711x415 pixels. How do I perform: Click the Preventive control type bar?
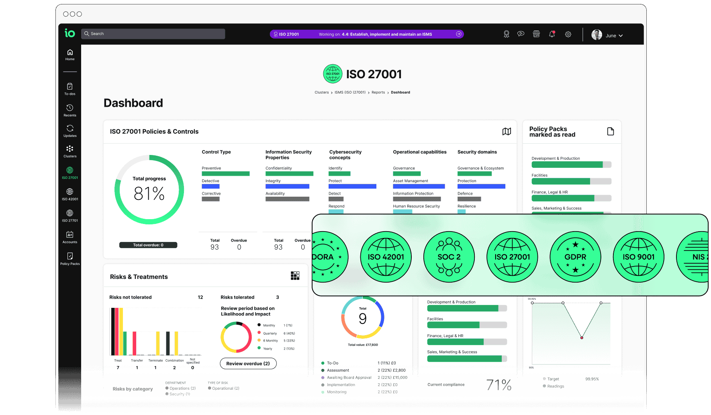click(x=226, y=174)
